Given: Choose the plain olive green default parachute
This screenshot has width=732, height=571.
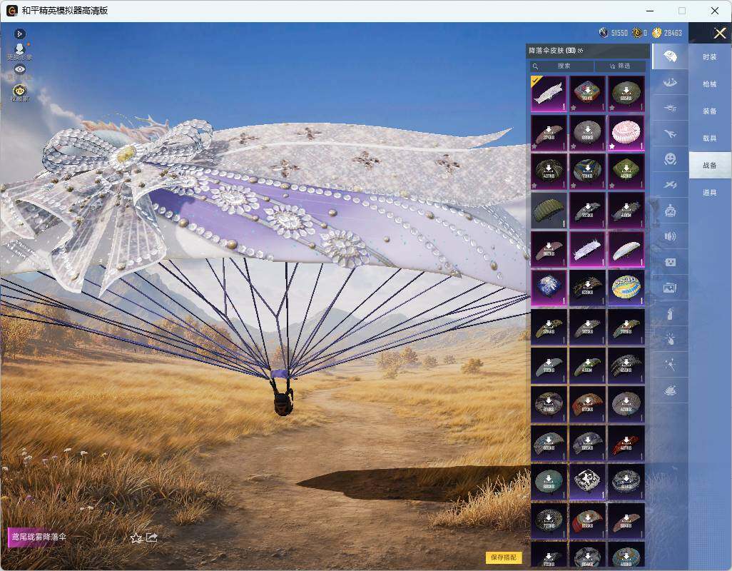Looking at the screenshot, I should coord(549,211).
